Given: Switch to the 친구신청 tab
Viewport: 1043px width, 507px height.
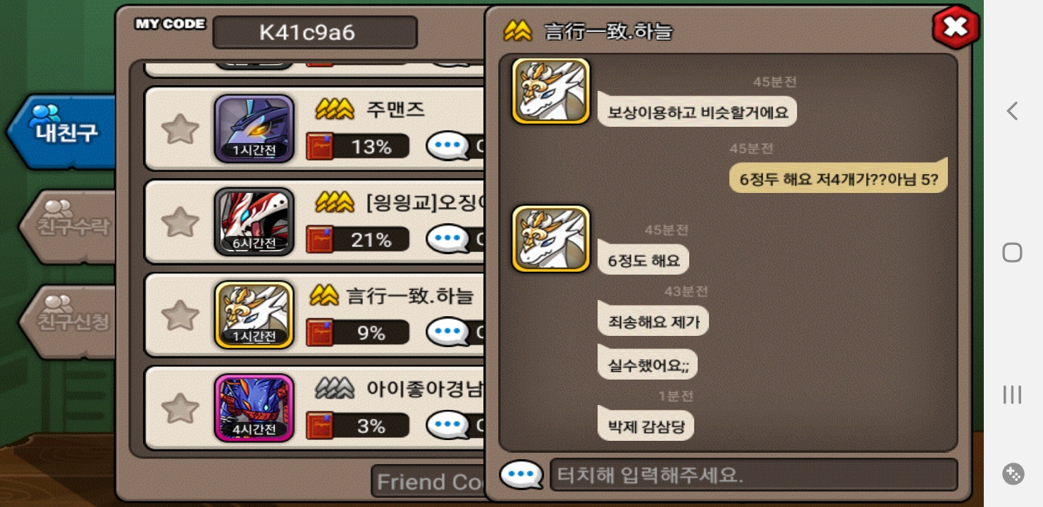Looking at the screenshot, I should pyautogui.click(x=68, y=322).
